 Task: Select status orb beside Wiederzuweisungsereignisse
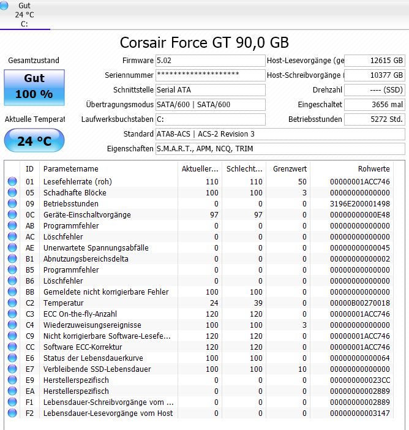tap(12, 325)
